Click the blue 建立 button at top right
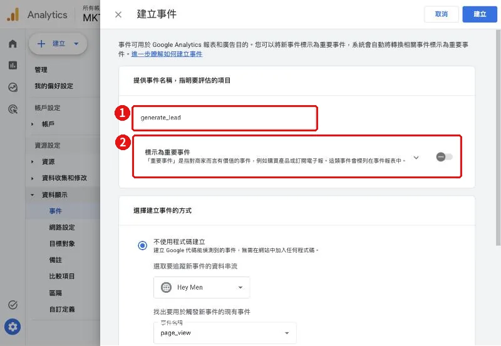Viewport: 501px width, 346px height. point(480,14)
